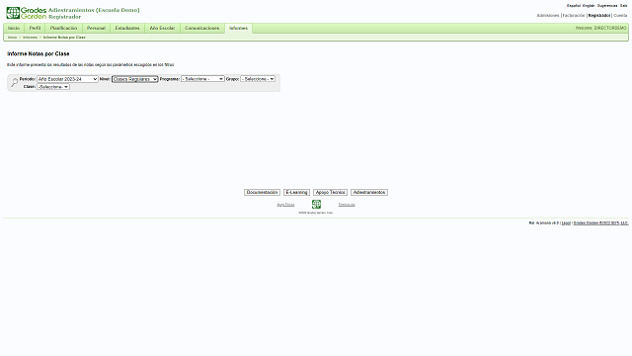
Task: Click the Adiestramientos button
Action: 369,192
